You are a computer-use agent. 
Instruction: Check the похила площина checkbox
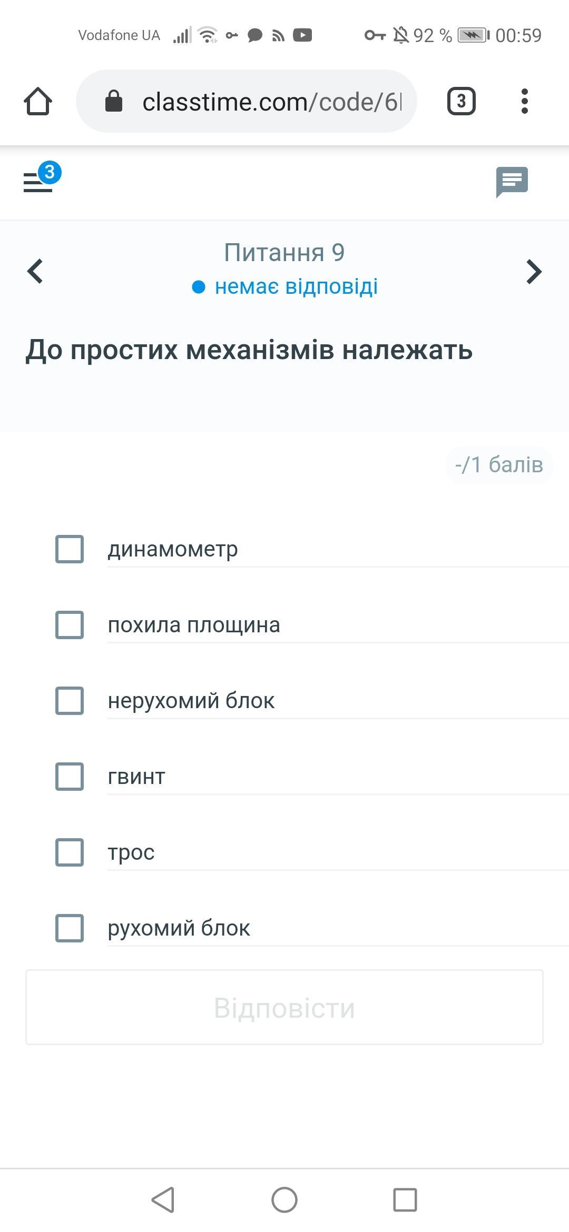pos(70,625)
